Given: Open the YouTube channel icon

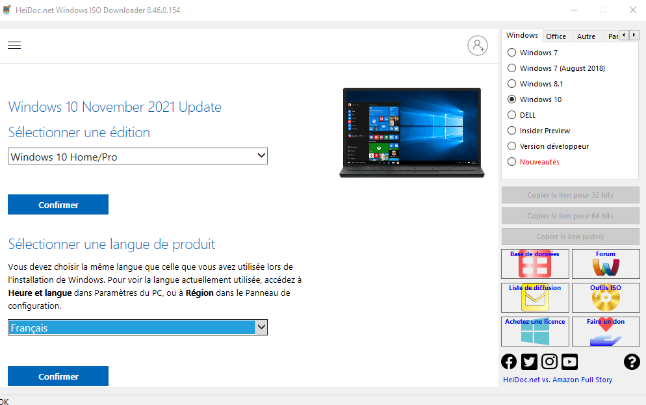Looking at the screenshot, I should [x=569, y=361].
